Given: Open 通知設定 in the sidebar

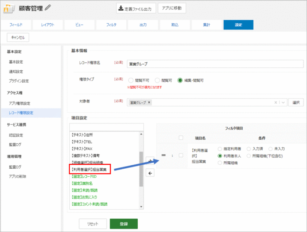Looking at the screenshot, I should click(16, 72).
